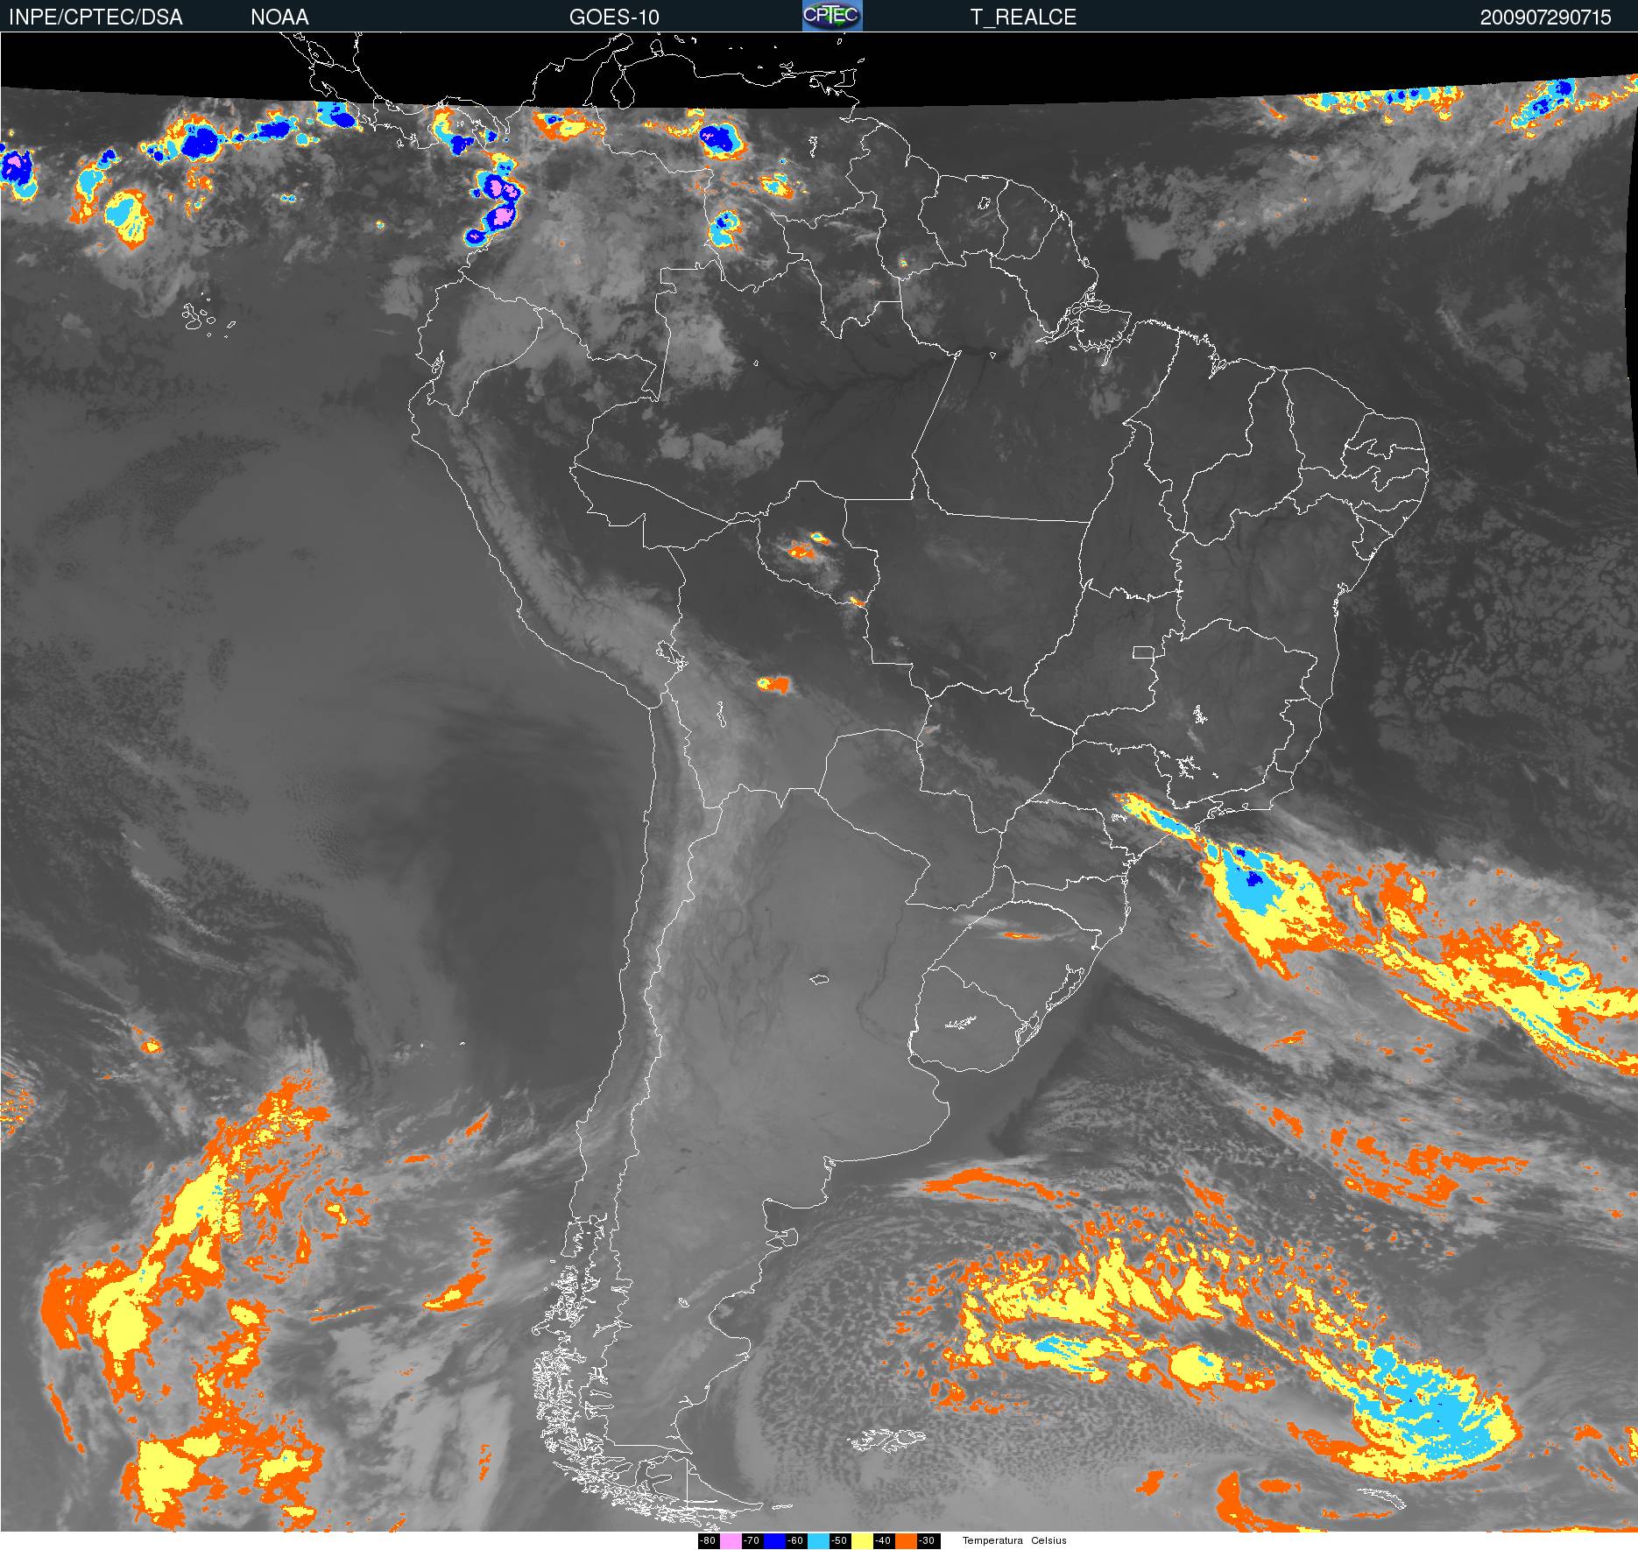Pick the pink swatch in temperature legend

(730, 1540)
